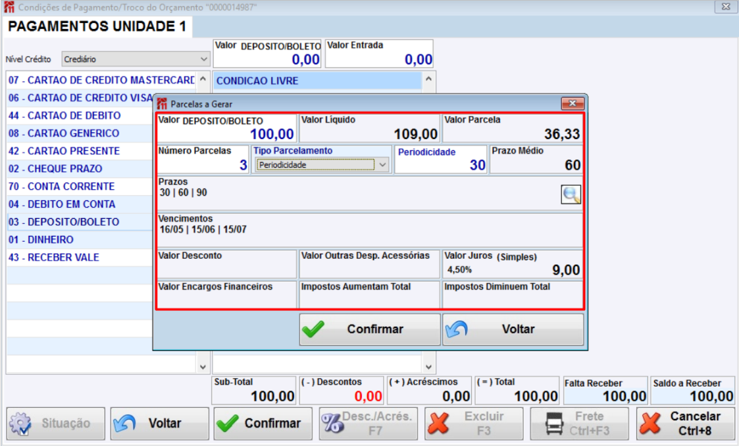Click the Sub-Total 100,00 value
Screen dimensions: 739x446
(272, 397)
